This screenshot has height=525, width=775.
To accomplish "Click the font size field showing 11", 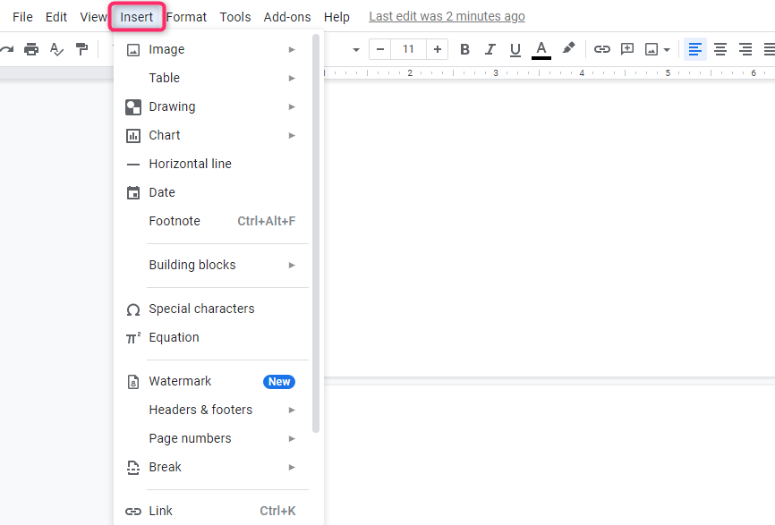I will click(408, 49).
